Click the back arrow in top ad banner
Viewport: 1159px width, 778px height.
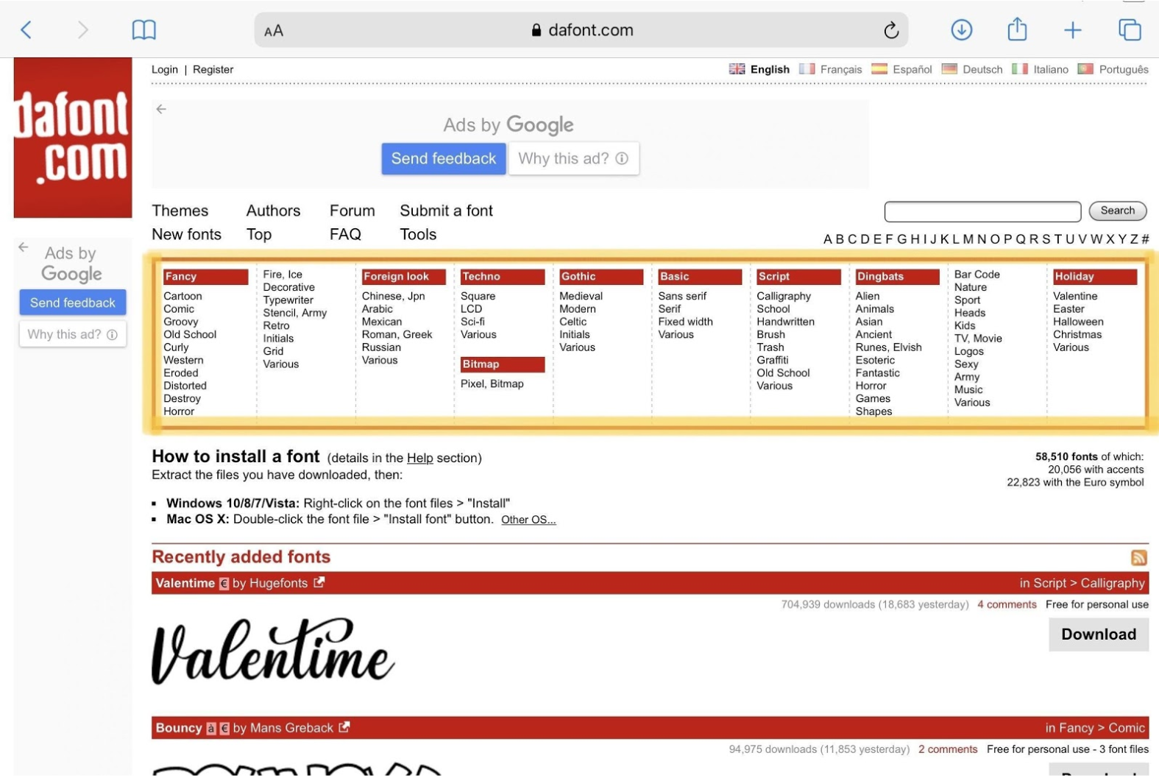(x=161, y=109)
